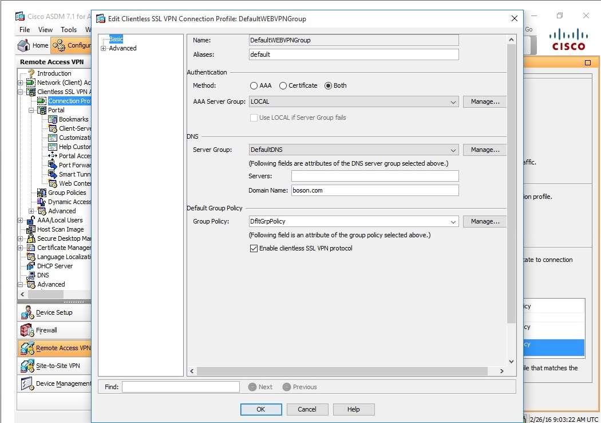
Task: Click the dialog's horizontal scrollbar
Action: click(x=342, y=371)
